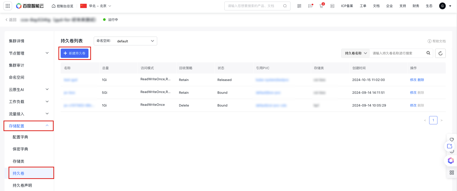Click the feedback share floating icon
Image resolution: width=457 pixels, height=191 pixels.
[x=450, y=146]
